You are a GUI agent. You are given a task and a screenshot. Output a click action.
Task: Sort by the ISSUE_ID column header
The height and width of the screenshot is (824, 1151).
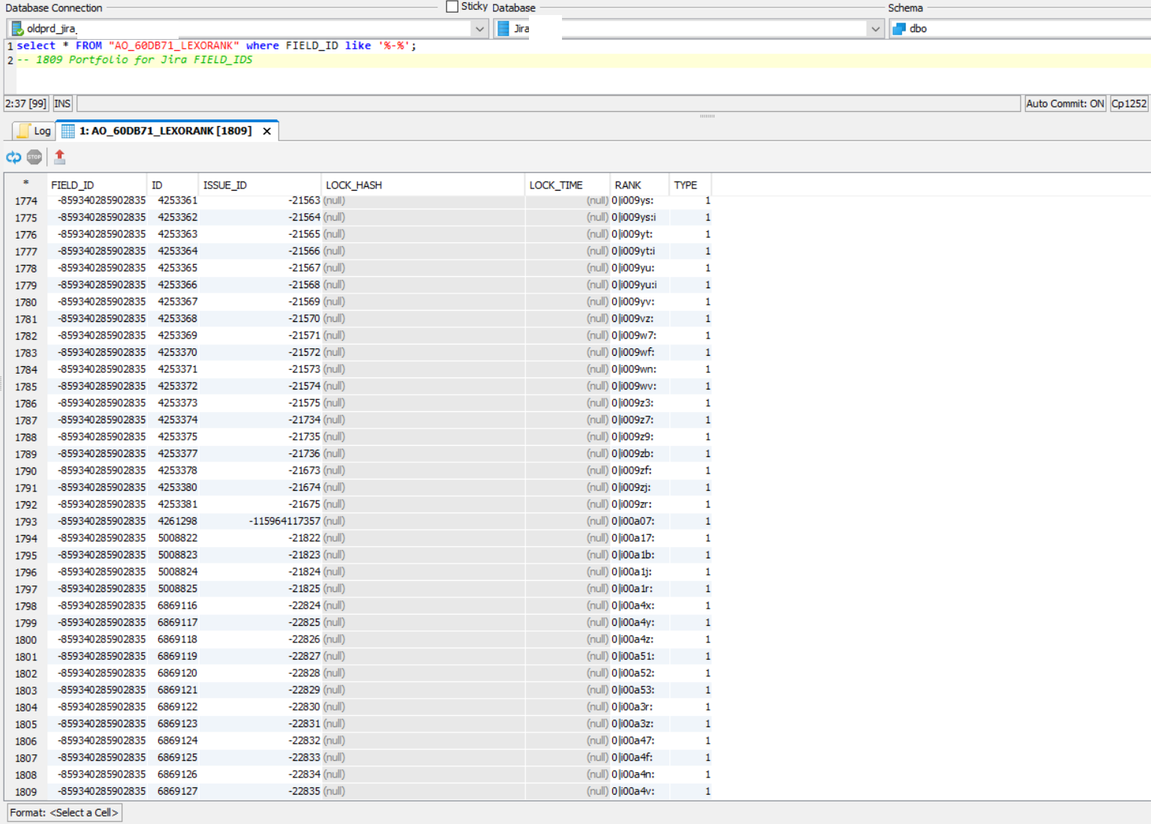[x=225, y=185]
